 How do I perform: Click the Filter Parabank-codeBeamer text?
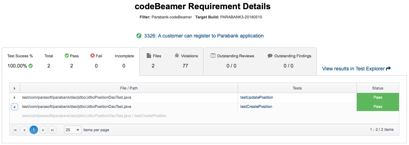(166, 17)
